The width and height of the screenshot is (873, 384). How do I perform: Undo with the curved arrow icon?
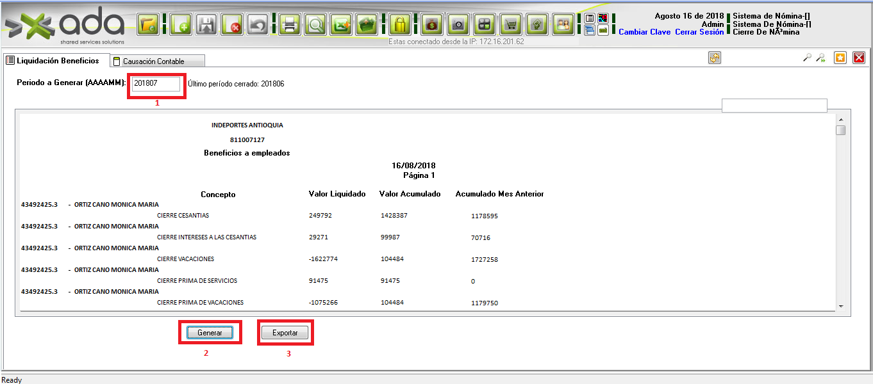tap(258, 25)
